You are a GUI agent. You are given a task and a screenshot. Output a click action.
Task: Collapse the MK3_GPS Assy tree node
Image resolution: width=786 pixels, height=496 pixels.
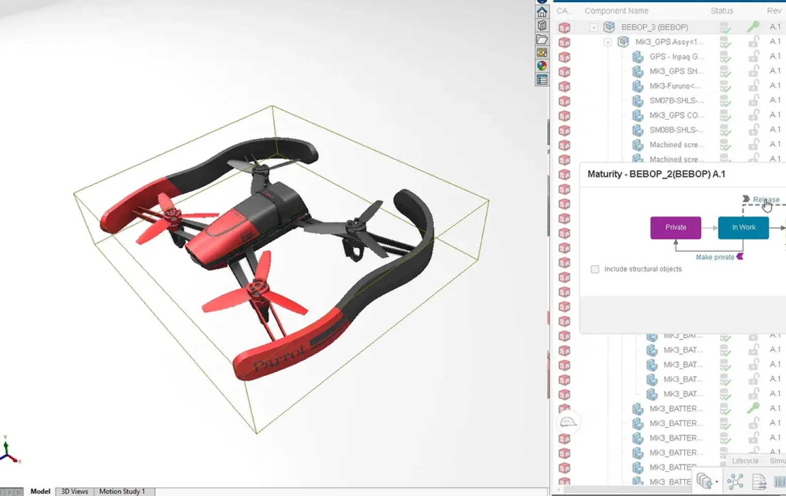click(608, 42)
